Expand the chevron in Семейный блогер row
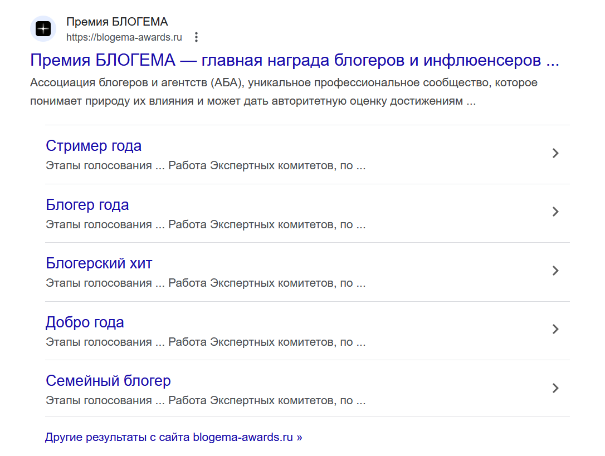The width and height of the screenshot is (605, 456). click(555, 388)
